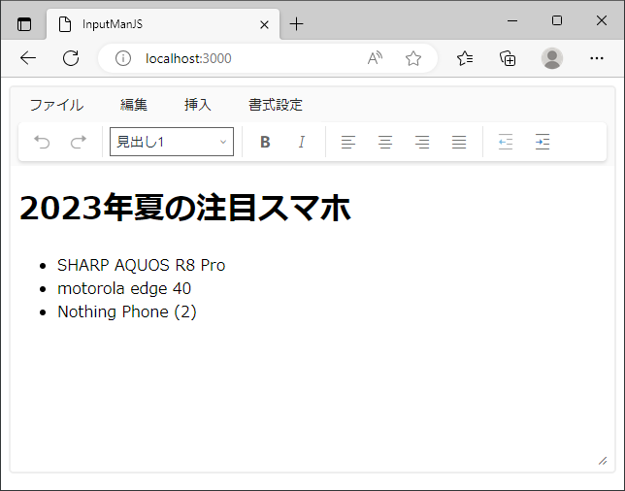
Task: Close the InputManJS tab
Action: pyautogui.click(x=264, y=24)
